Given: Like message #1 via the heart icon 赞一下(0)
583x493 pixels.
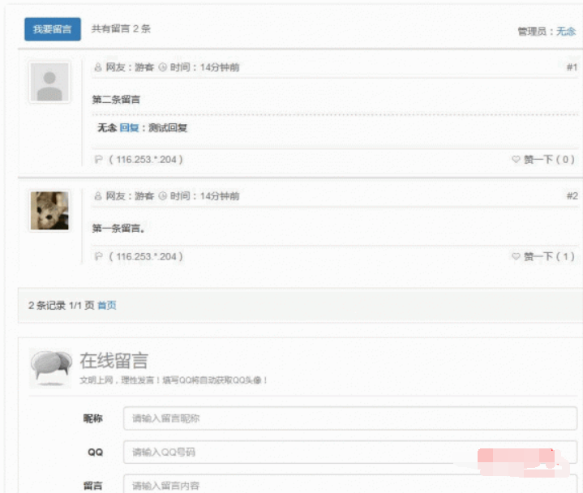Looking at the screenshot, I should [x=516, y=160].
